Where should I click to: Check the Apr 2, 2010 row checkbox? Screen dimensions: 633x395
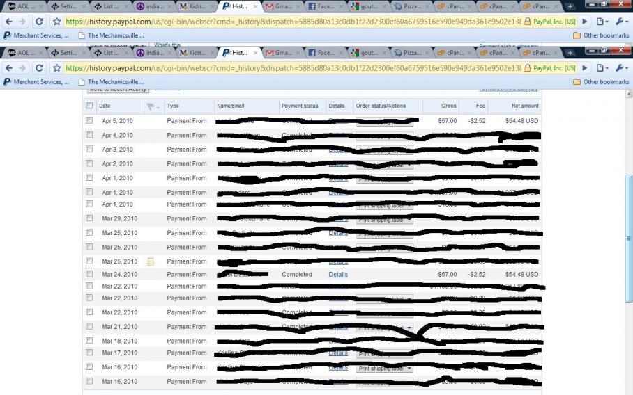point(89,163)
